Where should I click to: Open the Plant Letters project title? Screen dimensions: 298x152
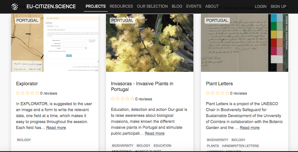[219, 84]
